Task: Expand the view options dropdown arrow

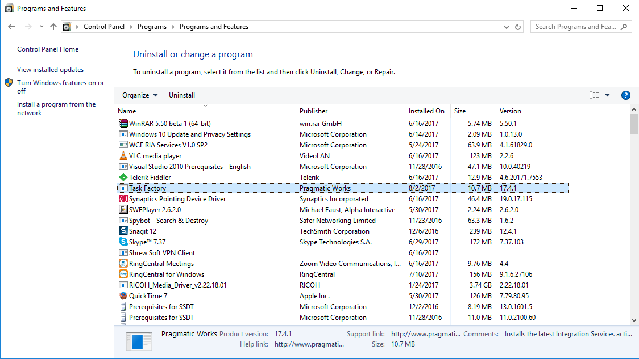Action: click(607, 95)
